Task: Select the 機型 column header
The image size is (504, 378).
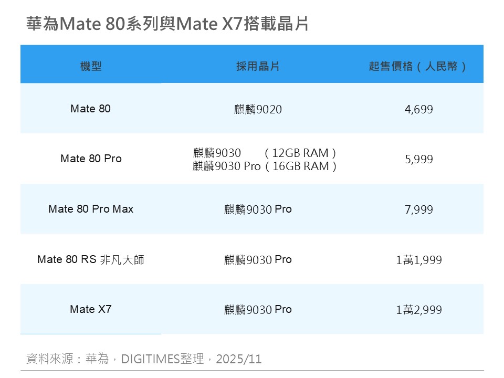Action: coord(91,66)
